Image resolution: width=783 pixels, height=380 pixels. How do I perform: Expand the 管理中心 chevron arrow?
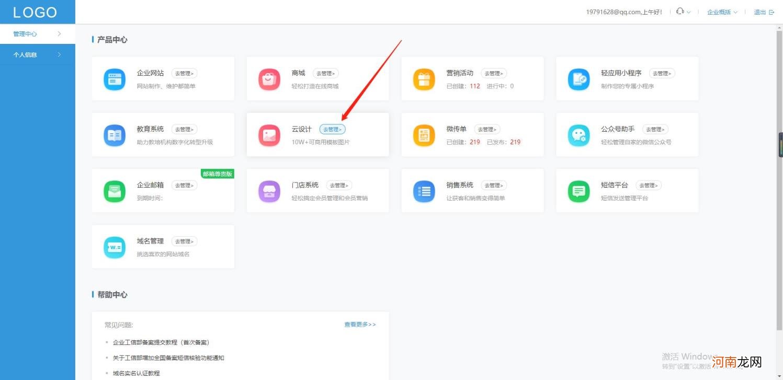pyautogui.click(x=59, y=34)
